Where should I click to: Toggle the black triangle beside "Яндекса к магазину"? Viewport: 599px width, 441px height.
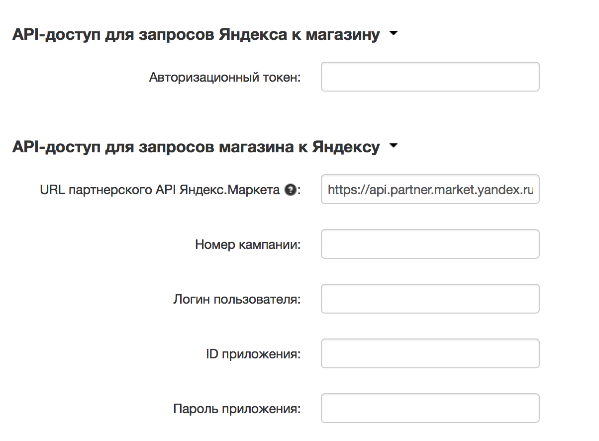click(394, 34)
